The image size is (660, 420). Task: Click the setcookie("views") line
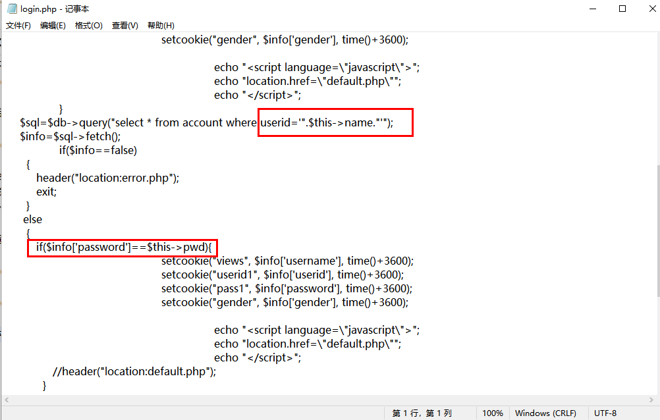click(x=287, y=261)
